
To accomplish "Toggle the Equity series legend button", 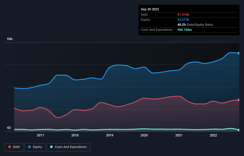I will tap(35, 147).
